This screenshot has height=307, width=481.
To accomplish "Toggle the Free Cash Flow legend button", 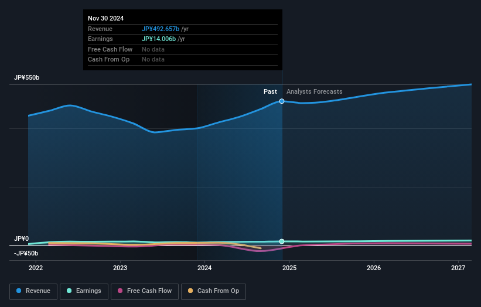I will click(x=145, y=291).
